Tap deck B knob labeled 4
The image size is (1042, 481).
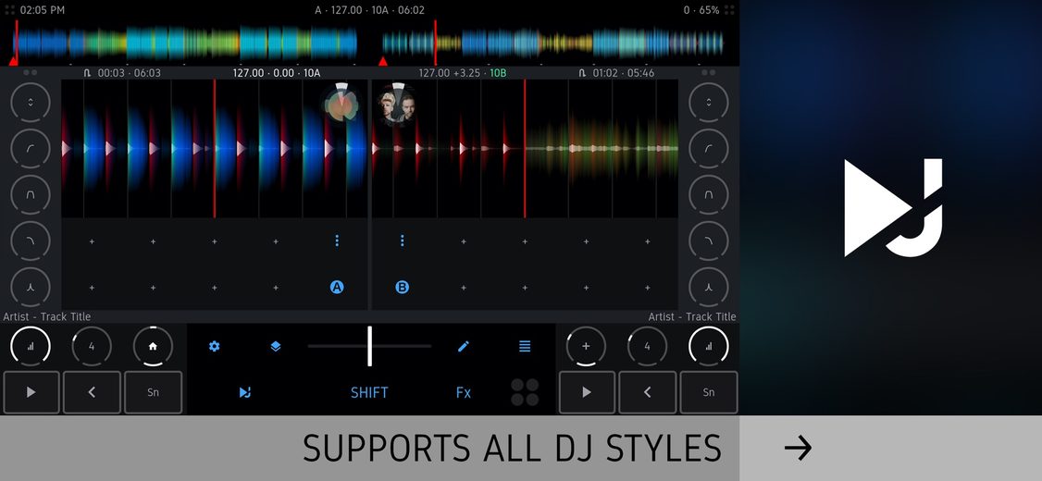[x=647, y=346]
